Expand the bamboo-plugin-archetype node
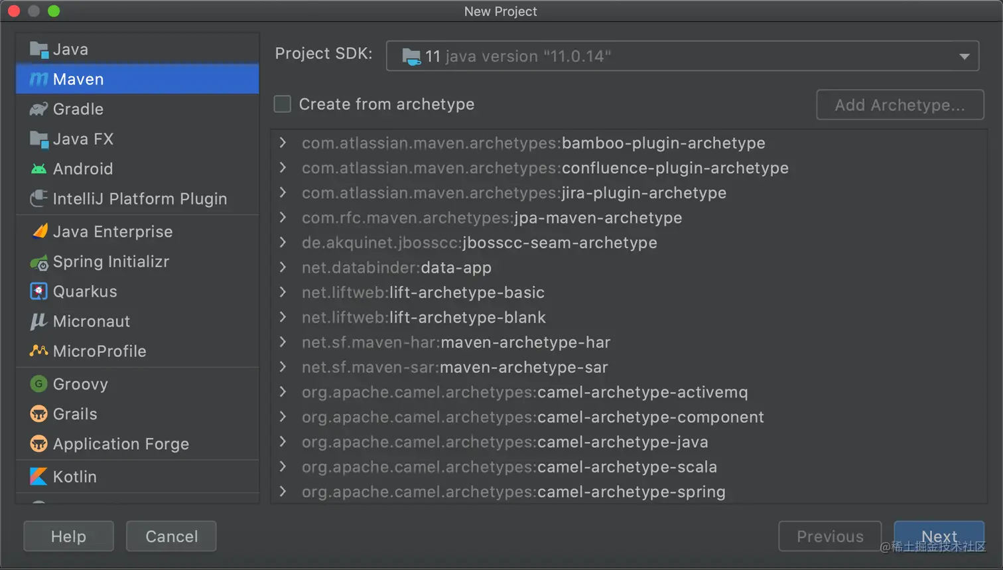This screenshot has width=1003, height=570. [283, 143]
